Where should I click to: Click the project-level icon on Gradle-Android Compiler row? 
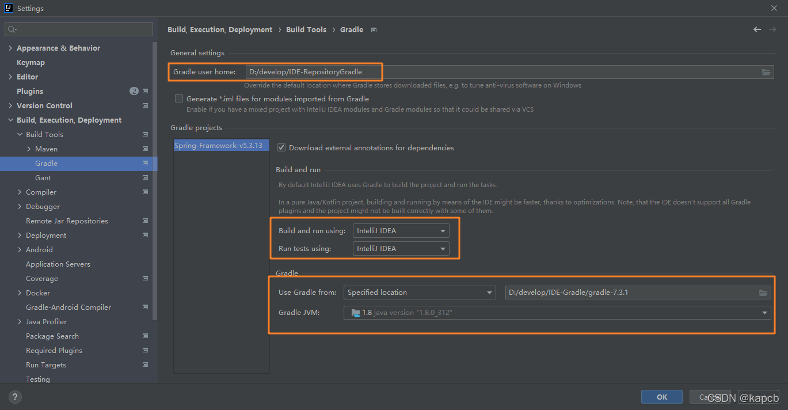click(x=145, y=307)
